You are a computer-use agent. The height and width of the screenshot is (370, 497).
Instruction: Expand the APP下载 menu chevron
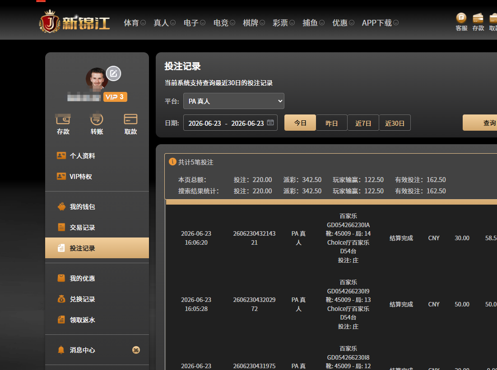point(396,23)
